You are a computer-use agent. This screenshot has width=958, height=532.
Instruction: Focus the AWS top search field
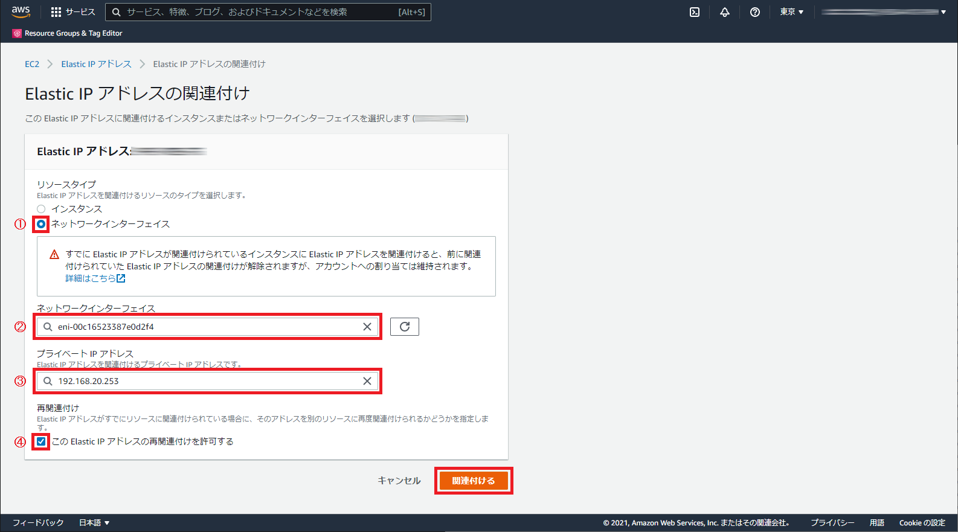pyautogui.click(x=268, y=12)
